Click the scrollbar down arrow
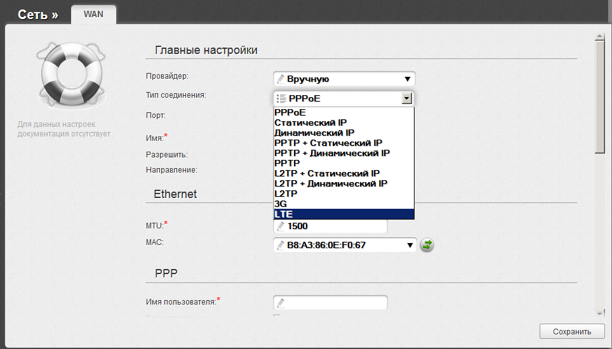The image size is (612, 349). tap(599, 313)
